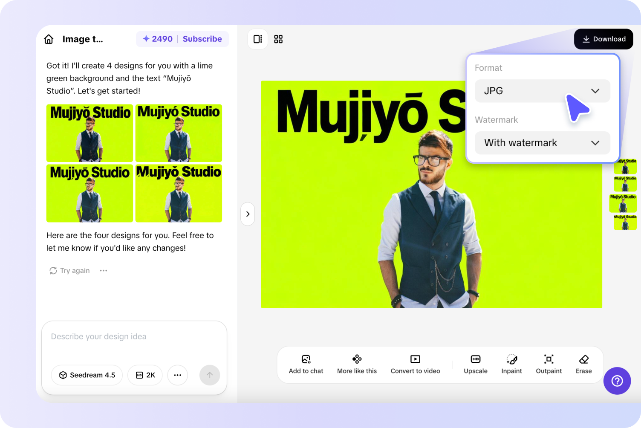The width and height of the screenshot is (641, 428).
Task: Click the Subscribe link
Action: [x=202, y=39]
